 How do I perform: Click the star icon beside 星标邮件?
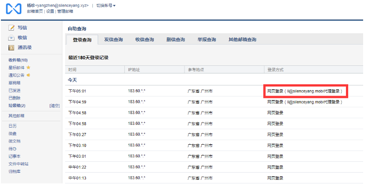point(28,68)
